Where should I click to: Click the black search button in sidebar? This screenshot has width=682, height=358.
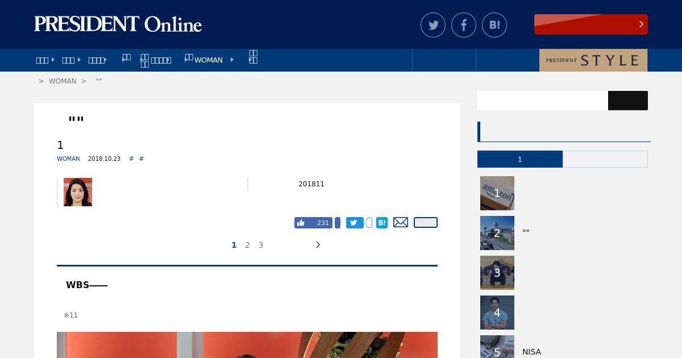pos(628,101)
